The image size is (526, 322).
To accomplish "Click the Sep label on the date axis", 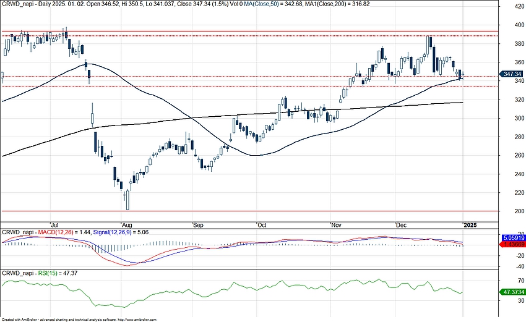I will tap(198, 225).
